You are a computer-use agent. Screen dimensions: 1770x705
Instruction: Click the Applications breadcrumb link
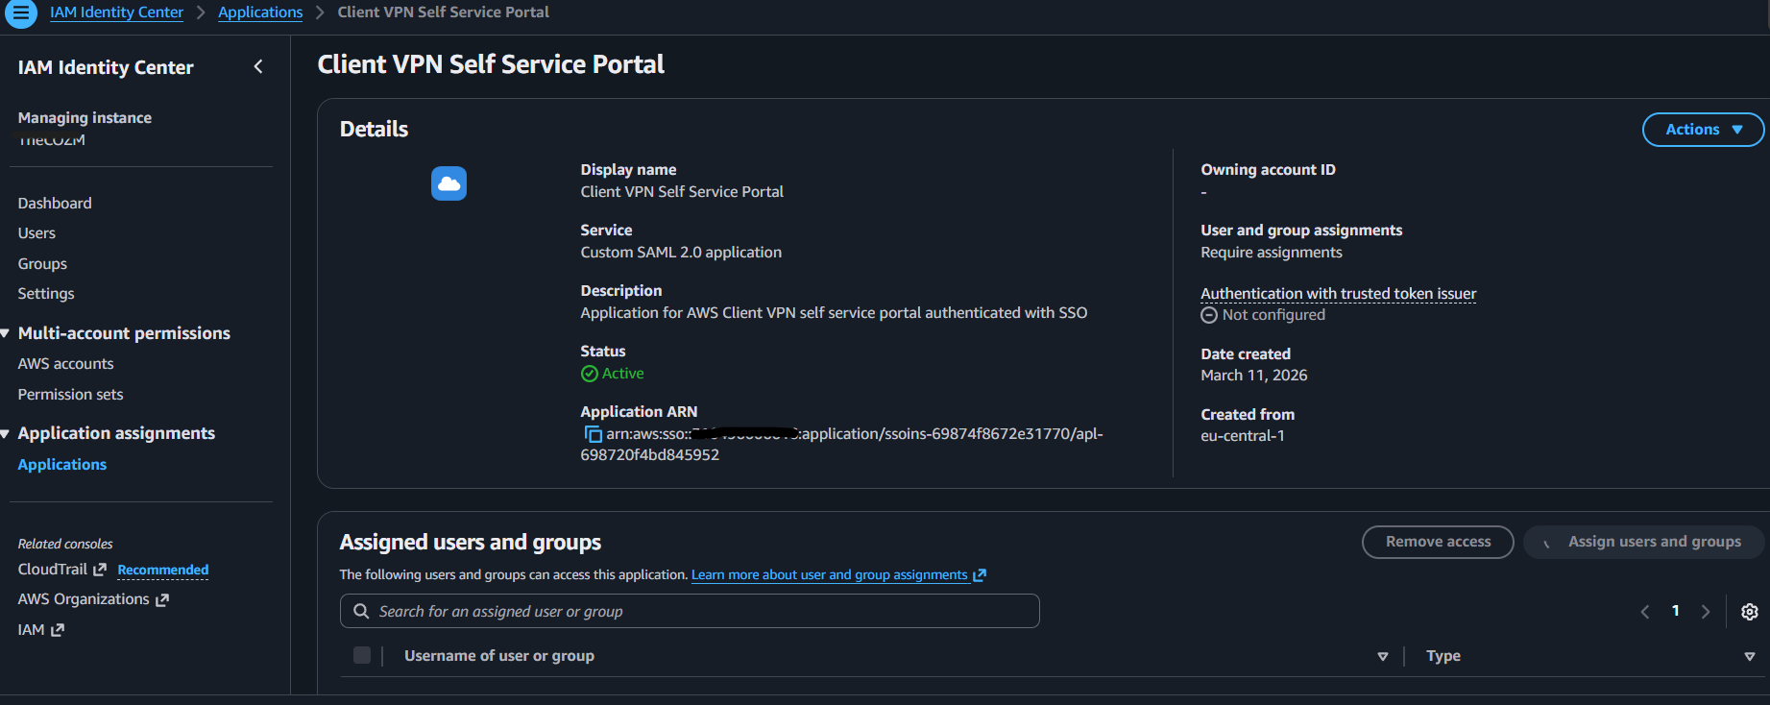click(260, 12)
